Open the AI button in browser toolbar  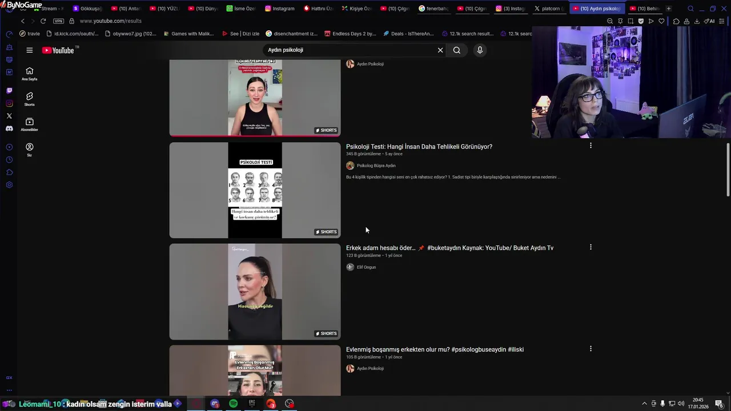point(710,21)
